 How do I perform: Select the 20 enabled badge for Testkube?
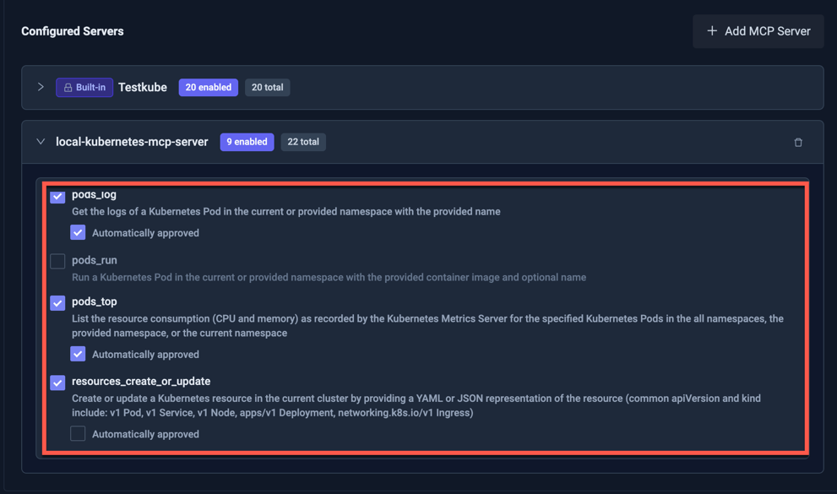pos(208,87)
